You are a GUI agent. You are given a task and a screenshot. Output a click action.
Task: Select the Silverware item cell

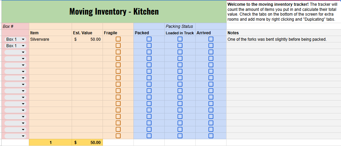click(x=50, y=39)
